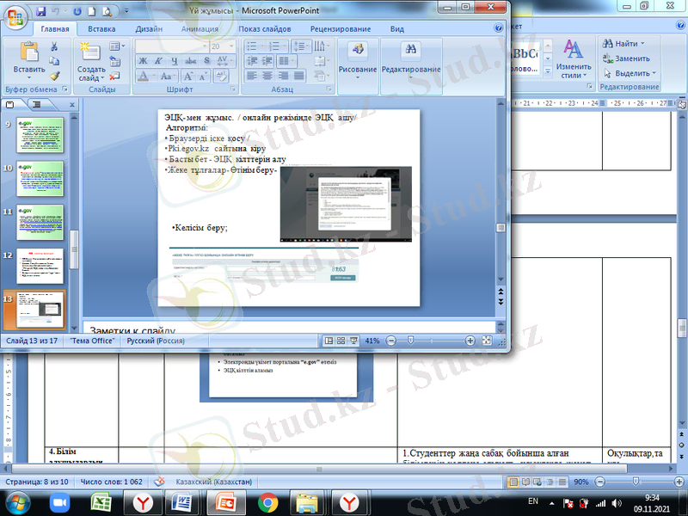Click the Cut scissors icon
688x516 pixels.
(x=54, y=47)
